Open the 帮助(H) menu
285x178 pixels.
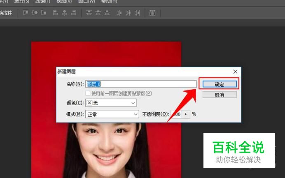pos(109,2)
